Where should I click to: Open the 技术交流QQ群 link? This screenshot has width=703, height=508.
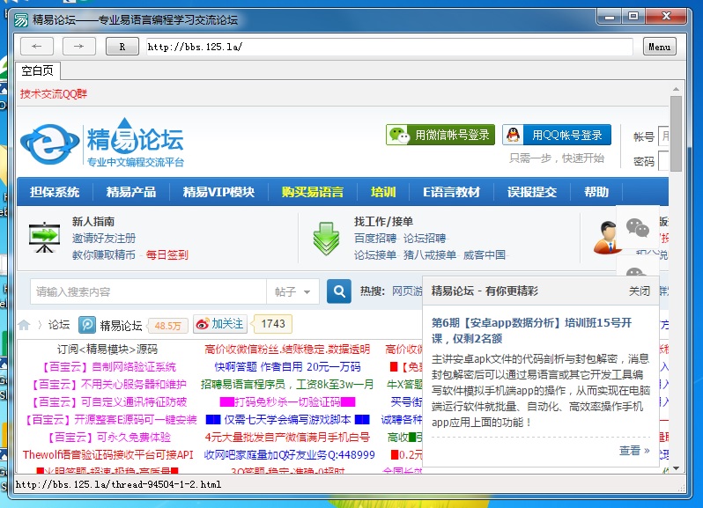(x=54, y=93)
